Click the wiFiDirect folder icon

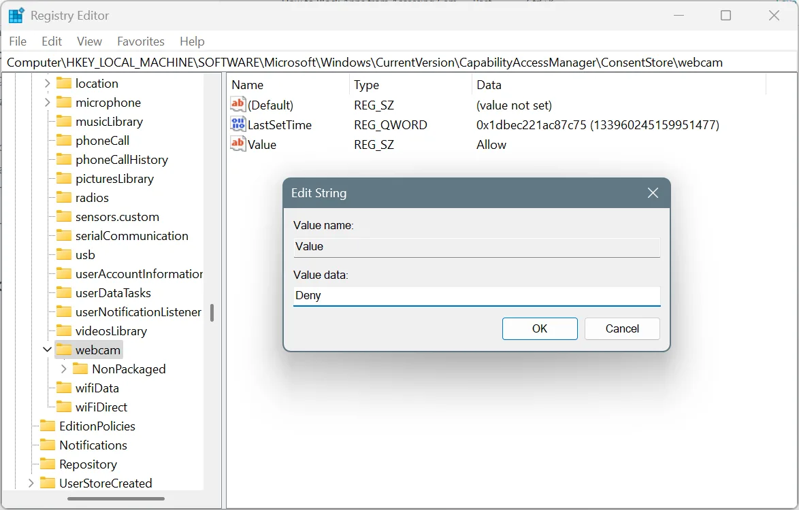[64, 407]
